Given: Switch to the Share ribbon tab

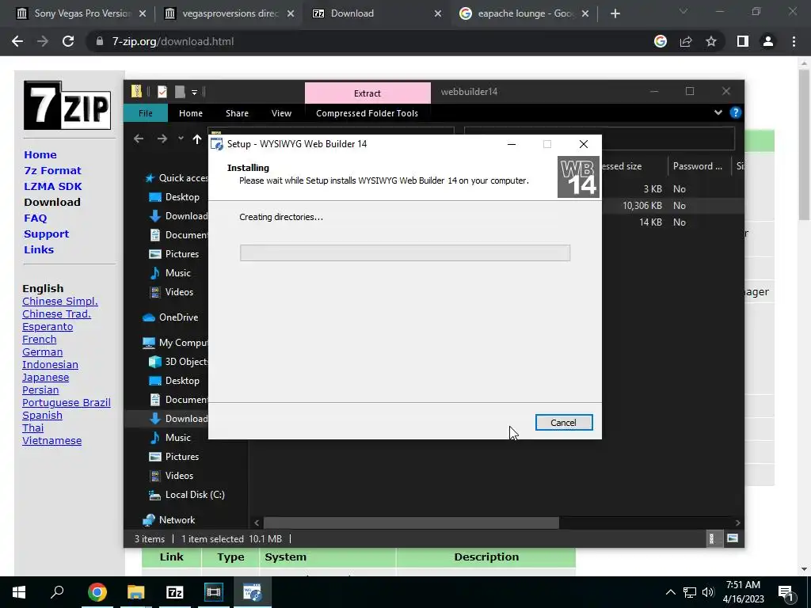Looking at the screenshot, I should pos(237,113).
